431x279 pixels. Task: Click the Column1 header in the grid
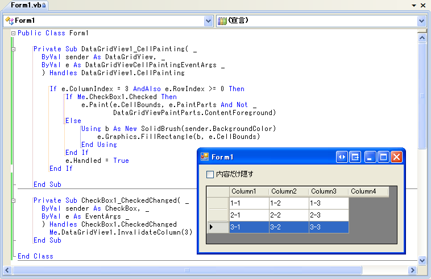[249, 191]
